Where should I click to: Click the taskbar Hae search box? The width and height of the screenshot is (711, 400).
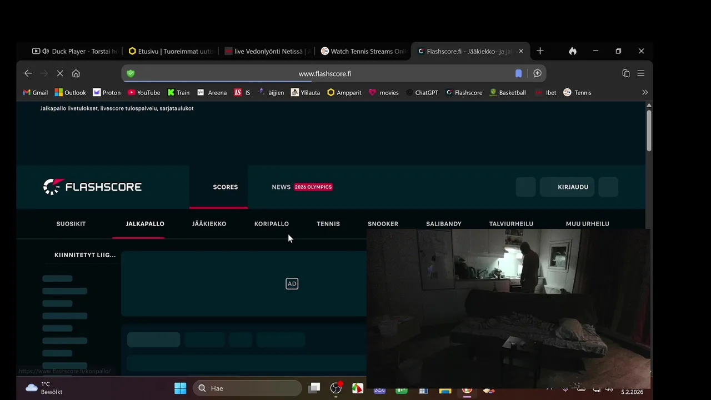(x=247, y=388)
